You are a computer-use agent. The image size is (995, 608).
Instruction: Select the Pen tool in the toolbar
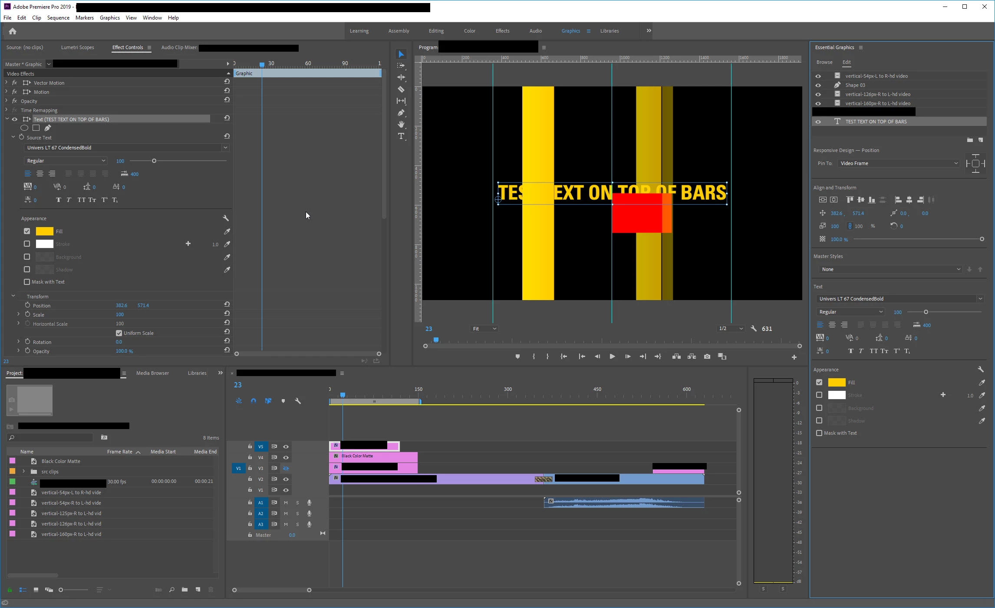coord(401,113)
